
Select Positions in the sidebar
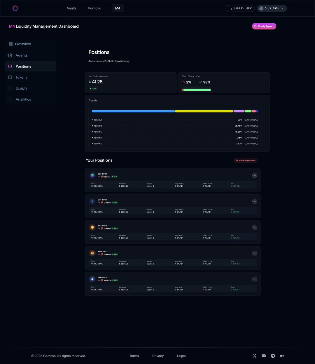point(30,66)
